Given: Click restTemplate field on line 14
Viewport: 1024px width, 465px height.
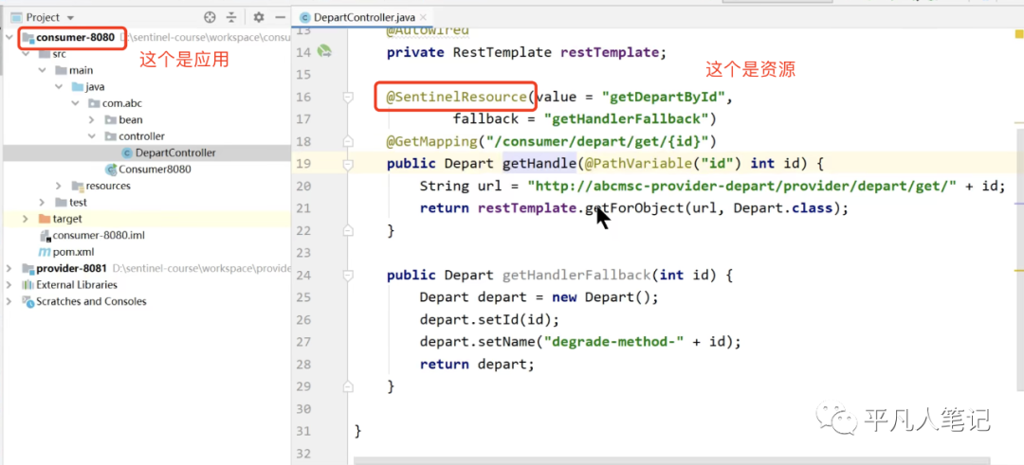Looking at the screenshot, I should [x=610, y=53].
